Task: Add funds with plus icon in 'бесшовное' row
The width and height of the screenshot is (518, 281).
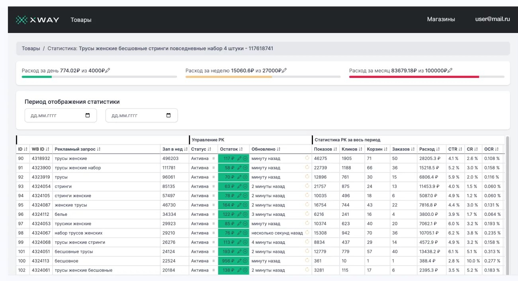Action: pos(245,261)
